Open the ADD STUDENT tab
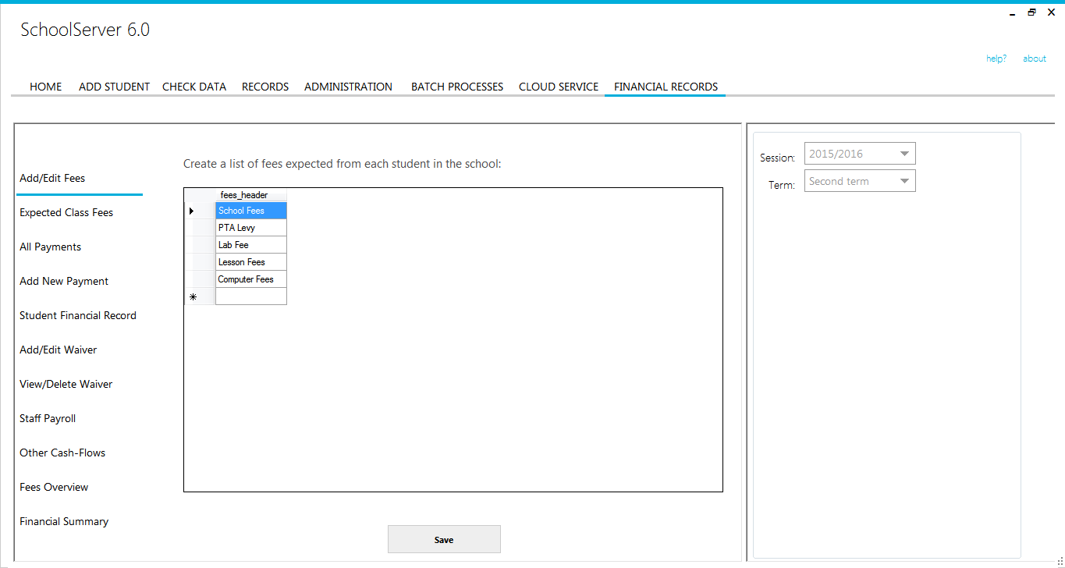The width and height of the screenshot is (1065, 568). pos(114,87)
